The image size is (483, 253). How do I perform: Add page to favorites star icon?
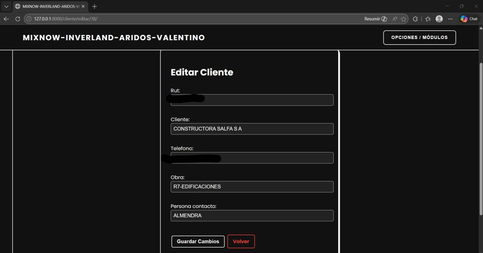point(404,19)
